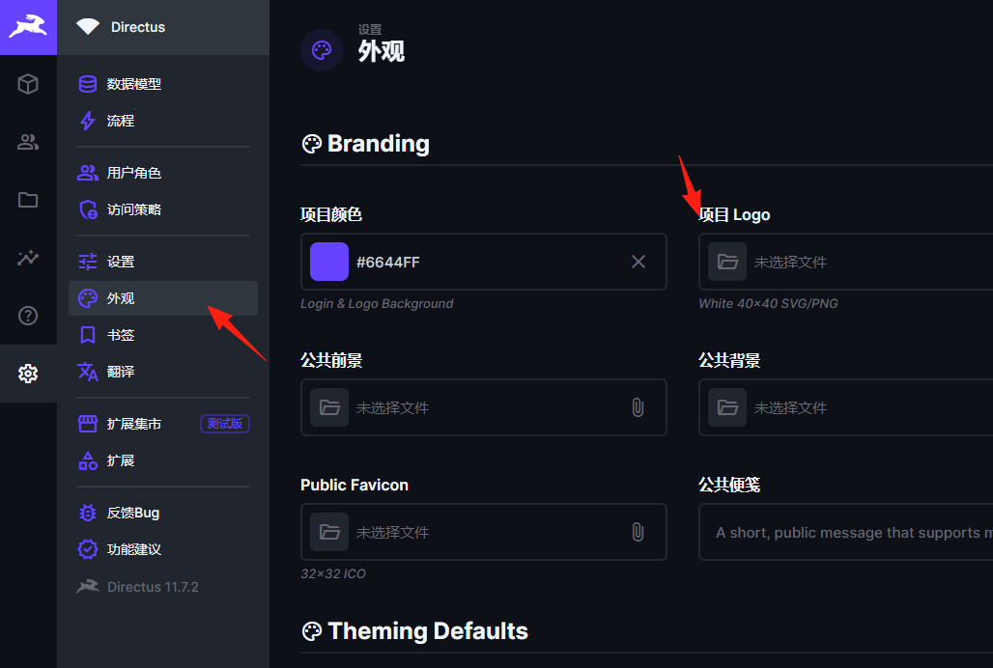993x668 pixels.
Task: Open the Help question mark icon
Action: point(28,316)
